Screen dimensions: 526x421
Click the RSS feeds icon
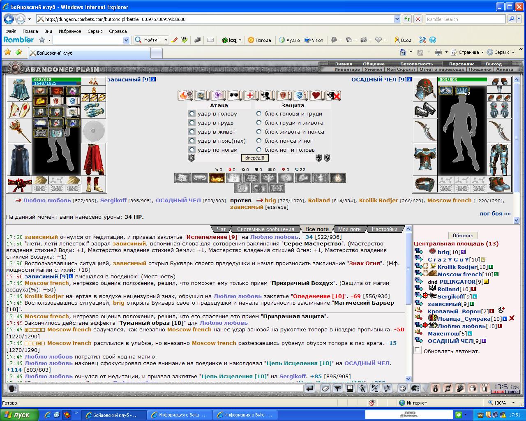pyautogui.click(x=420, y=52)
